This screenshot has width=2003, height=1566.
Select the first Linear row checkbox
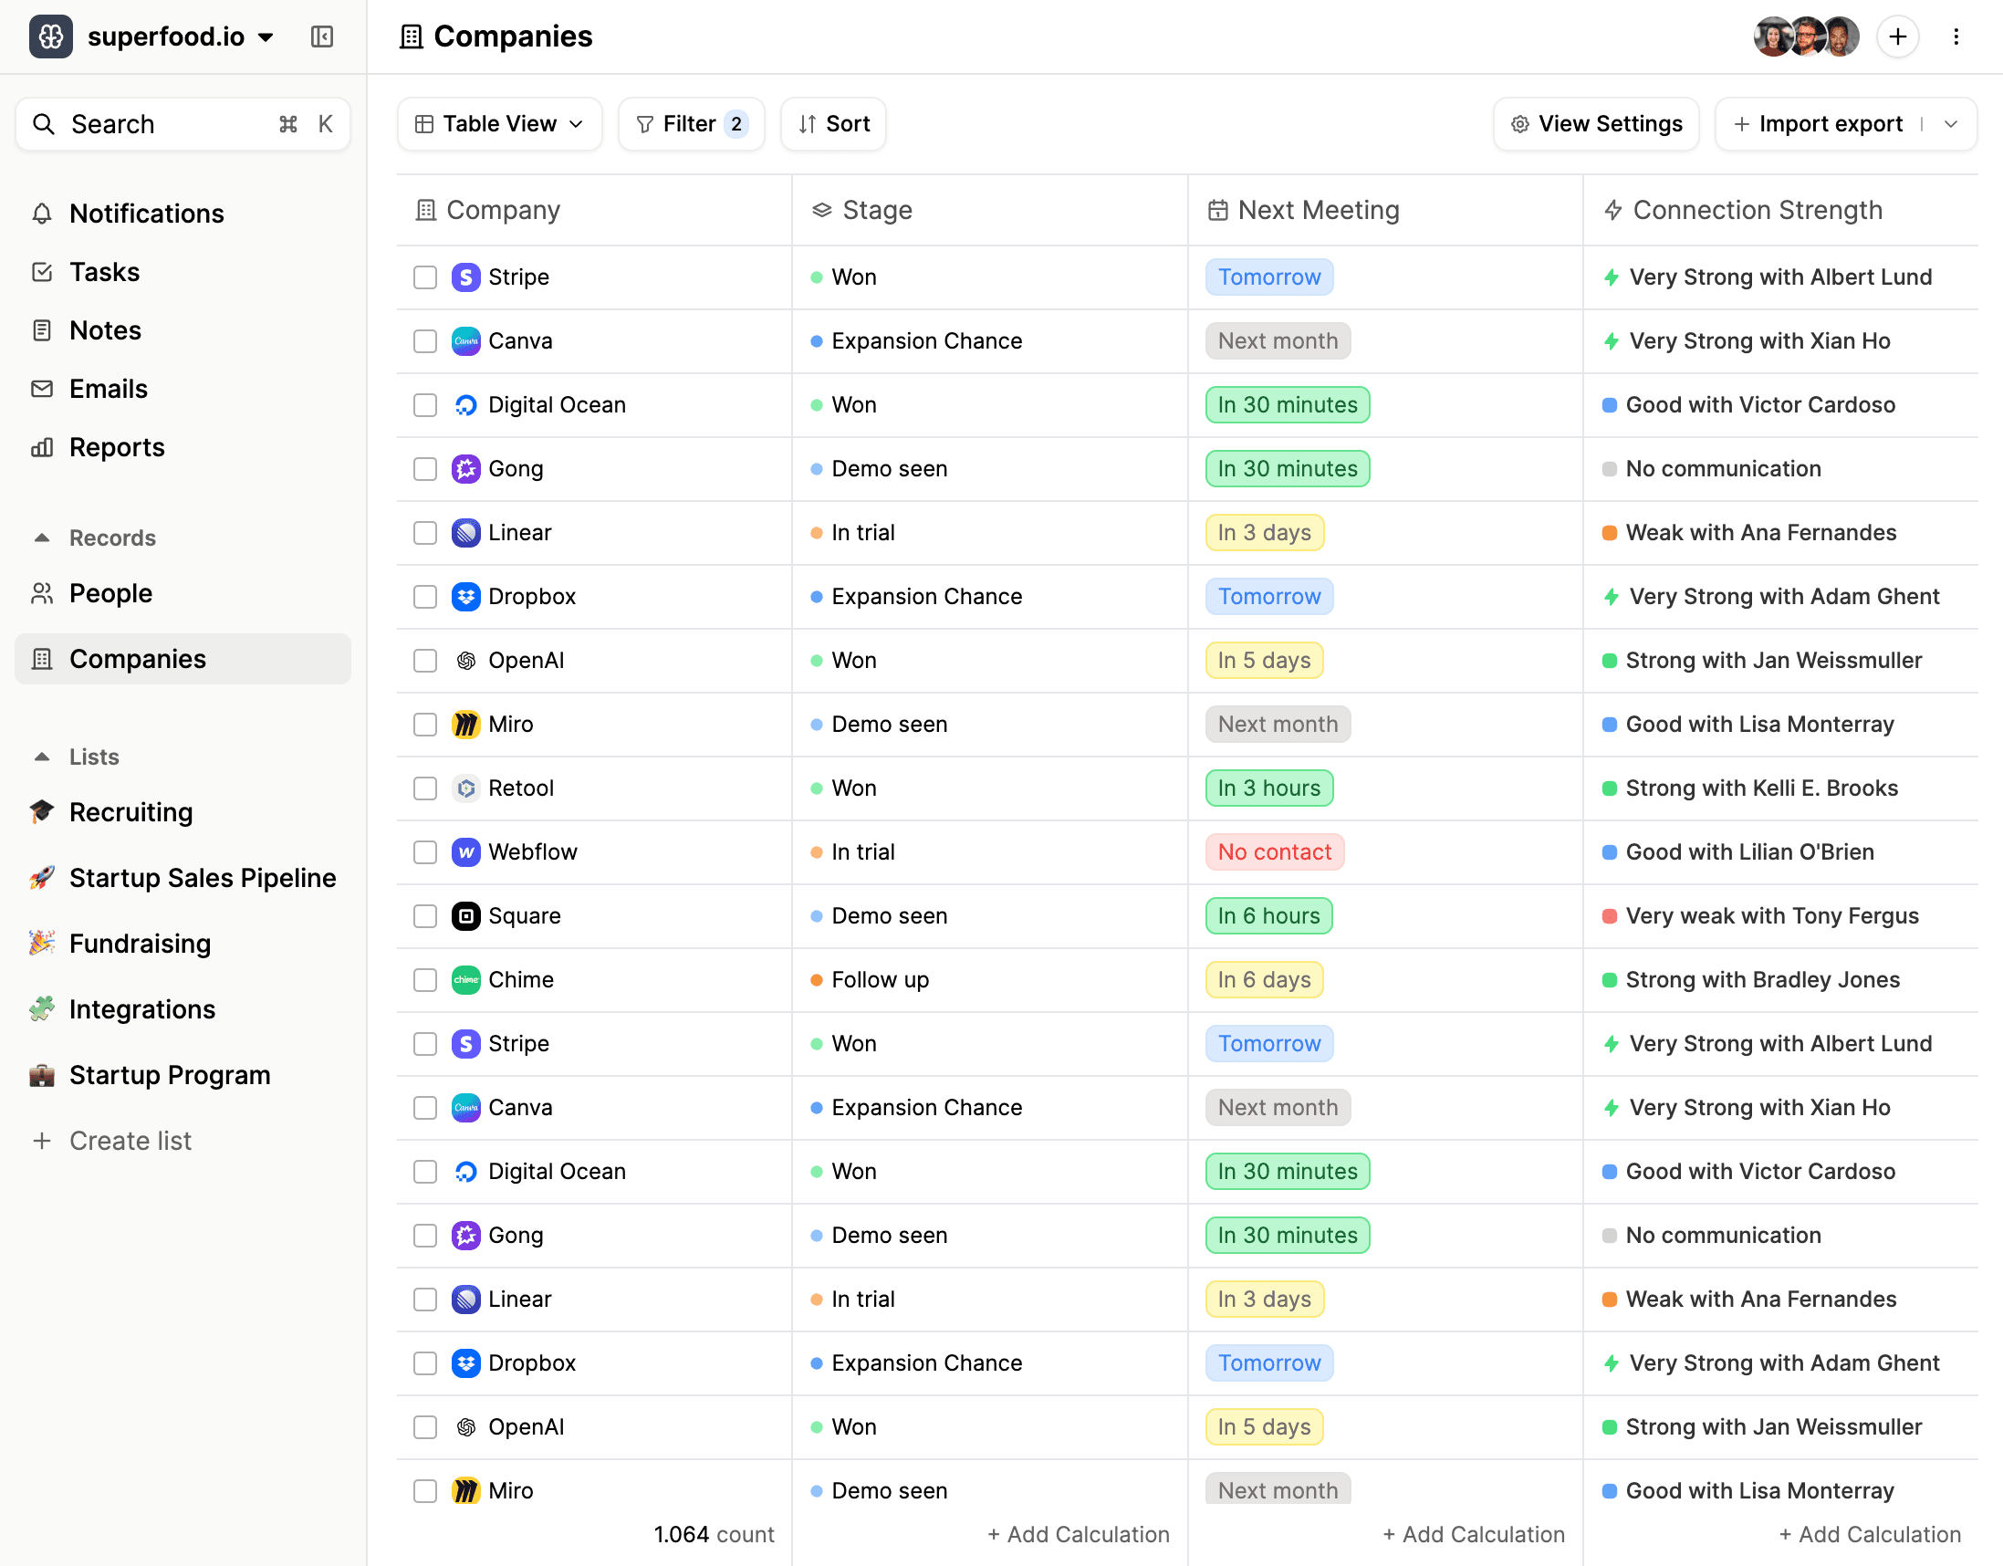click(x=424, y=533)
